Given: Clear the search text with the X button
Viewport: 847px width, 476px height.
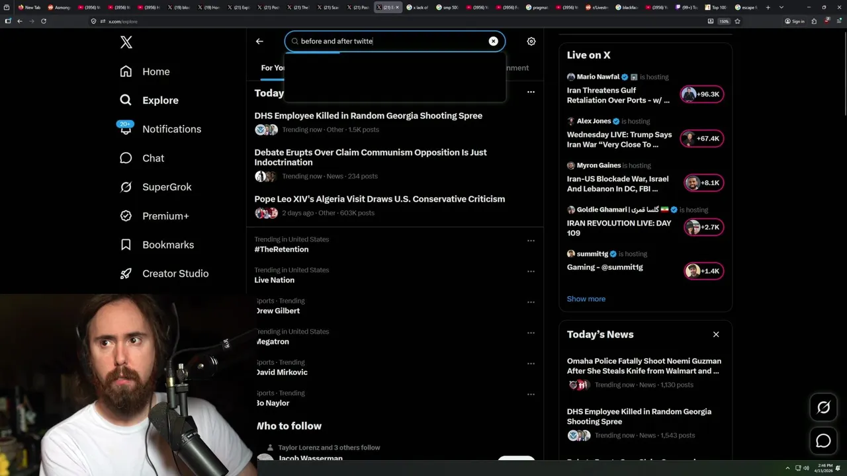Looking at the screenshot, I should [x=493, y=41].
